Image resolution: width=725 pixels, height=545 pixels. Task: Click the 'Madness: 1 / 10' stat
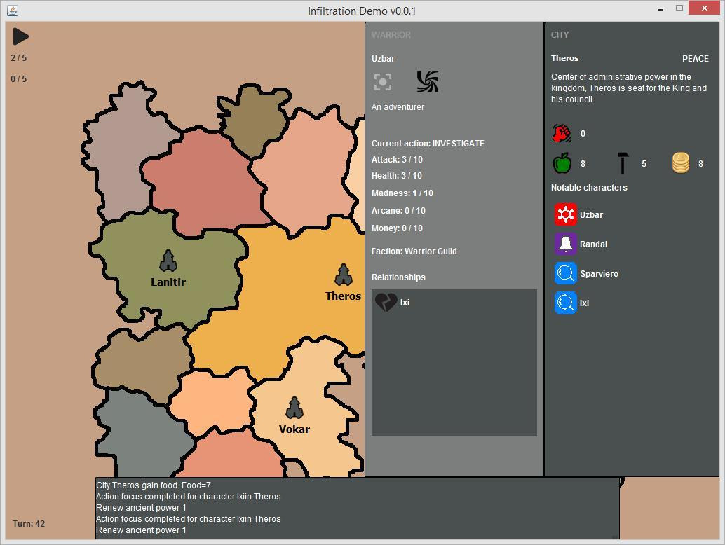coord(402,193)
